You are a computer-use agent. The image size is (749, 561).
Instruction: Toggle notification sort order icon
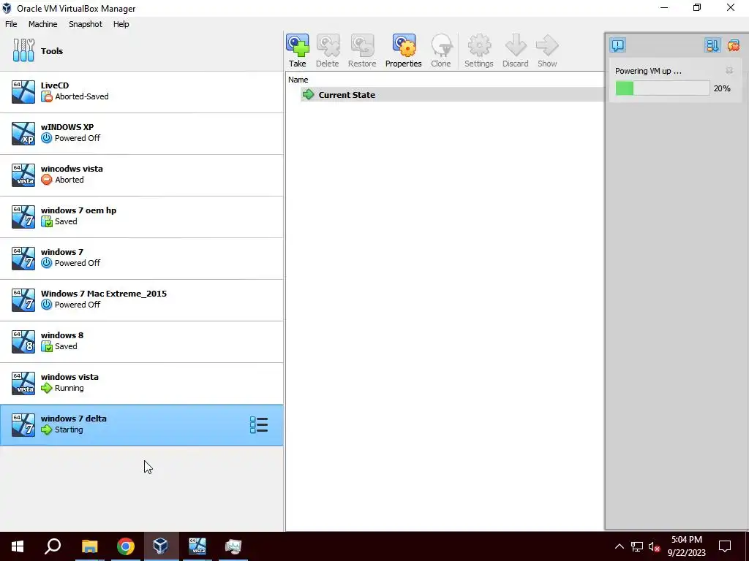pyautogui.click(x=712, y=45)
